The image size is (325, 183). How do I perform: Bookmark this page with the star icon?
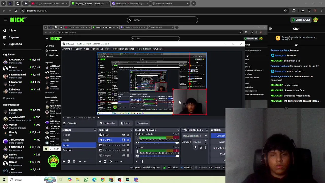[285, 11]
